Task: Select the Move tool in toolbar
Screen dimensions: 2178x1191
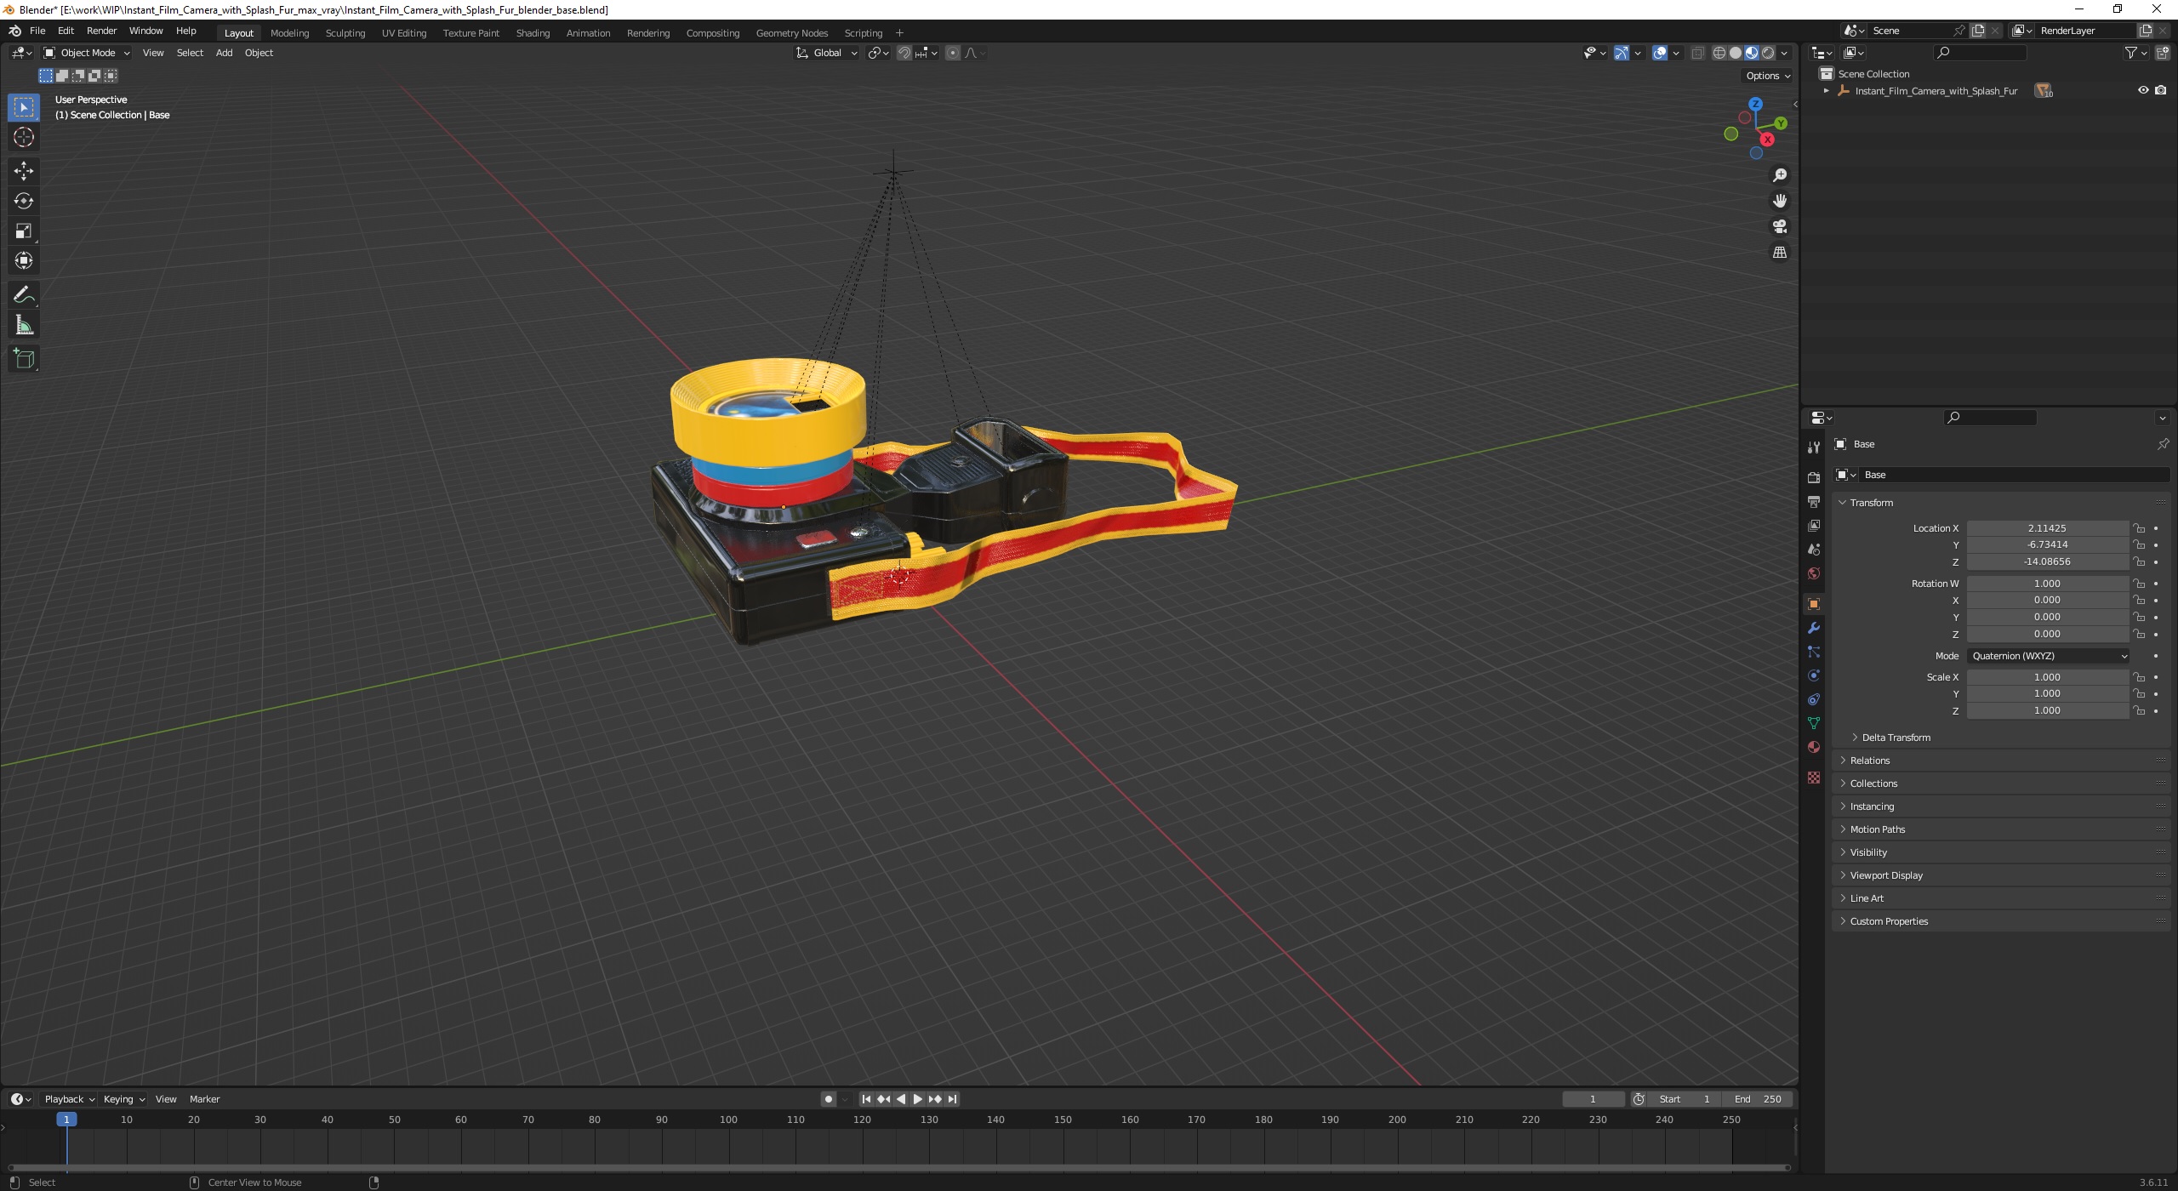Action: click(x=24, y=171)
